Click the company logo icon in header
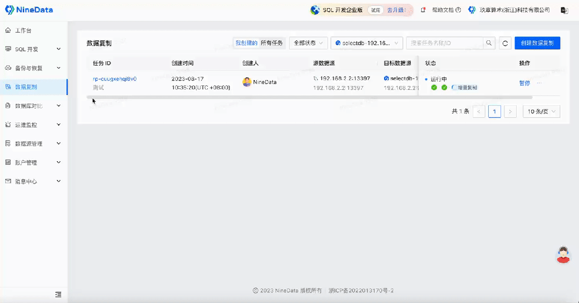This screenshot has height=303, width=579. pyautogui.click(x=472, y=10)
